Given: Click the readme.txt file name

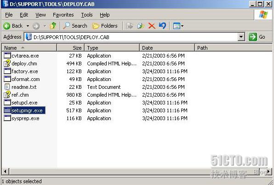Looking at the screenshot, I should tap(24, 87).
